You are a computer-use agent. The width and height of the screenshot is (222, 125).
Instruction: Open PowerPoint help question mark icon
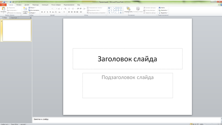(x=221, y=5)
